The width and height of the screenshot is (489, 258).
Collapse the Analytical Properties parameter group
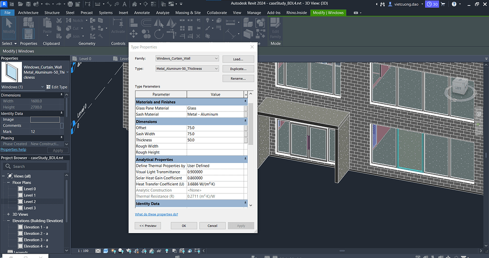(x=245, y=159)
